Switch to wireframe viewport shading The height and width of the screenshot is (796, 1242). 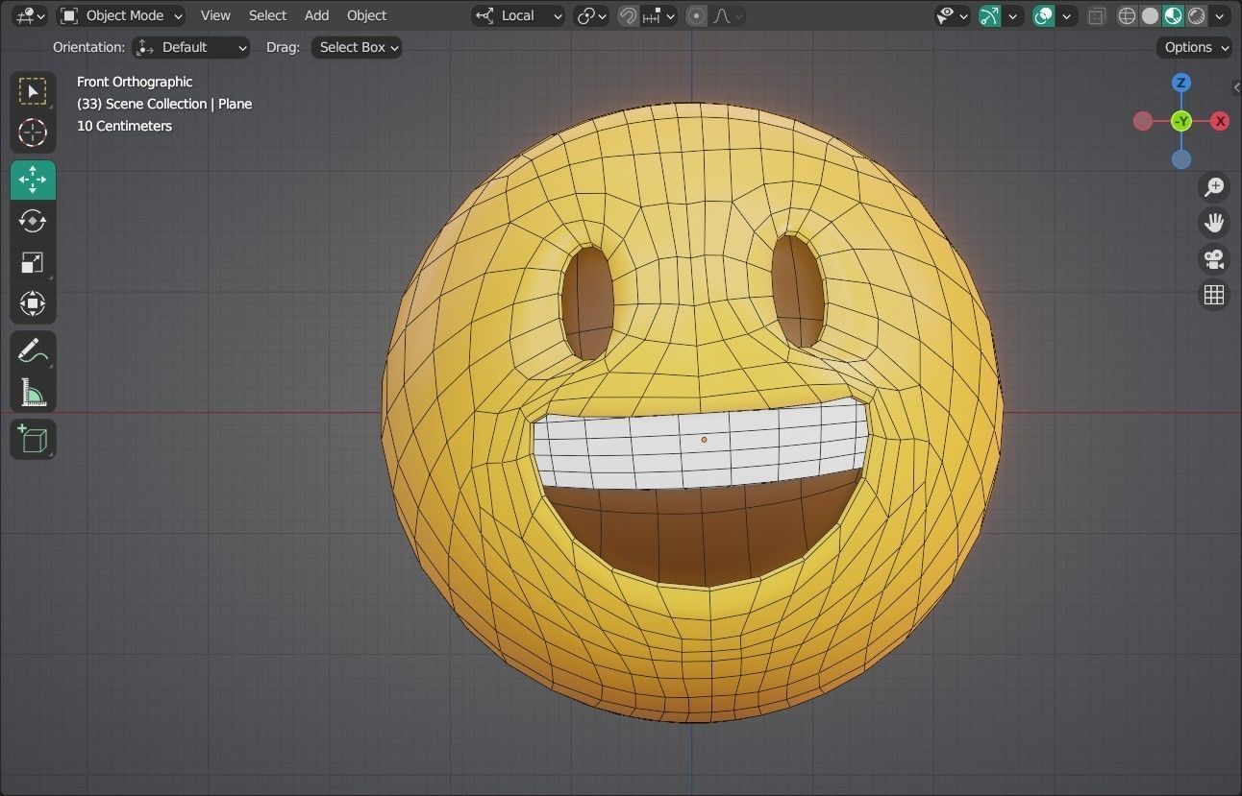click(1127, 15)
